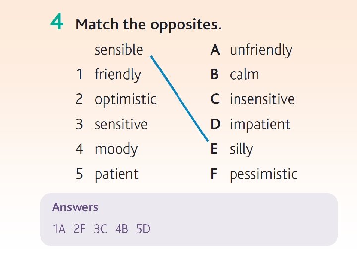Select the answer "1A" in the answers box
Viewport: 357px width, 268px height.
(59, 229)
